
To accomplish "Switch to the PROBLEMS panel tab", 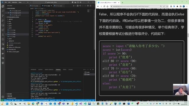I will click(33, 69).
